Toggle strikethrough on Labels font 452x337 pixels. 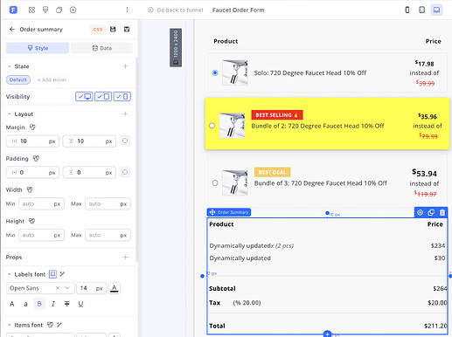[67, 304]
